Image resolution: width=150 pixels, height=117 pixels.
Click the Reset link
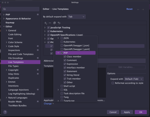(x=129, y=9)
